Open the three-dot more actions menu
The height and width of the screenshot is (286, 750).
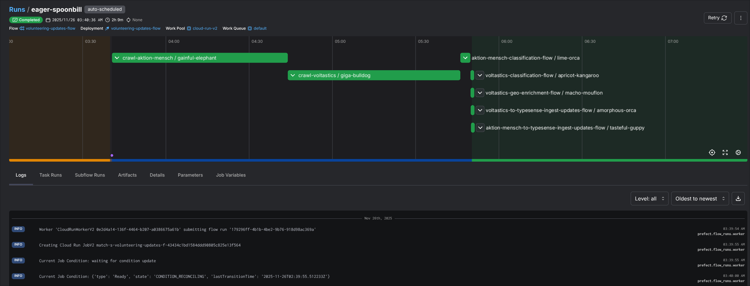[741, 18]
